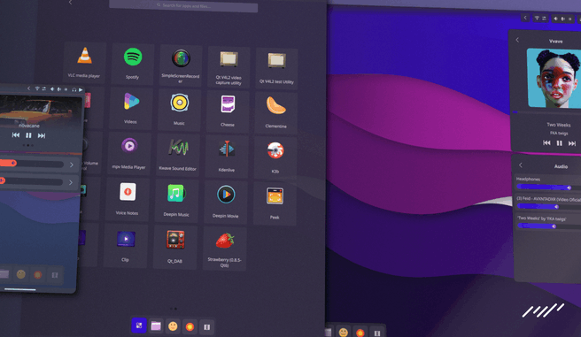
Task: Go back from the Audio panel
Action: (521, 165)
